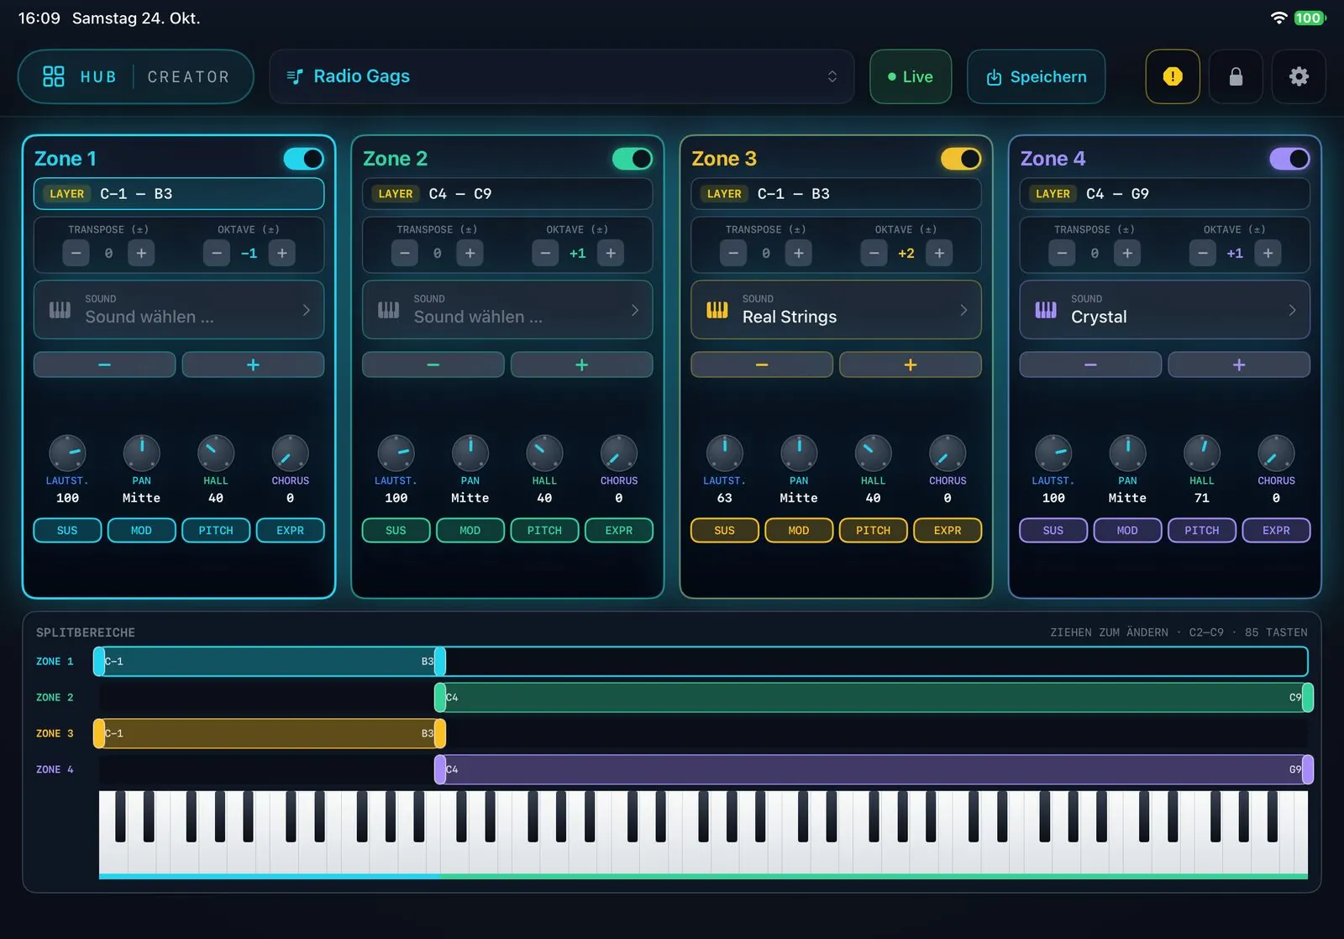The image size is (1344, 939).
Task: Switch to the CREATOR tab
Action: click(x=188, y=76)
